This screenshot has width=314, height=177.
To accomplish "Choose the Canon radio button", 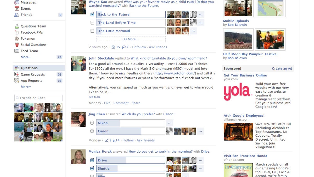I will point(92,131).
